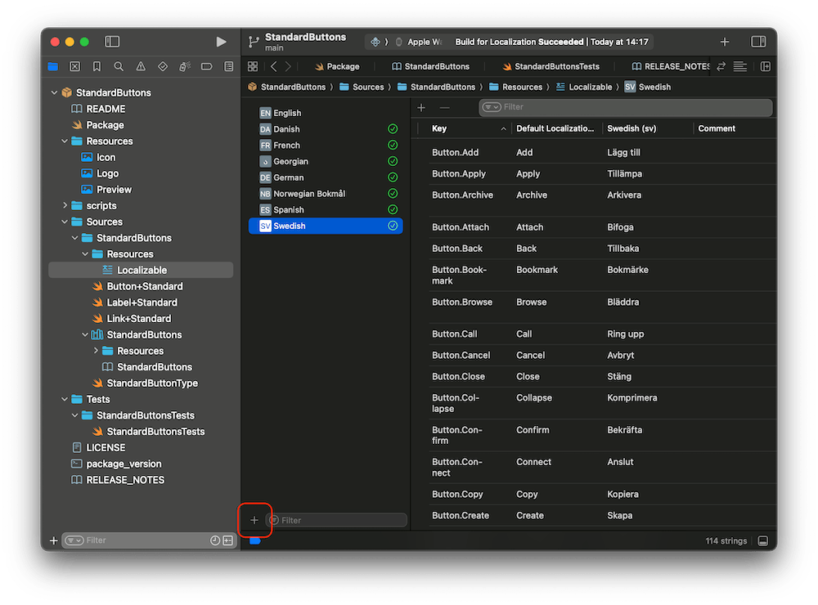This screenshot has height=605, width=818.
Task: Toggle the inspector panel on the right
Action: pyautogui.click(x=758, y=42)
